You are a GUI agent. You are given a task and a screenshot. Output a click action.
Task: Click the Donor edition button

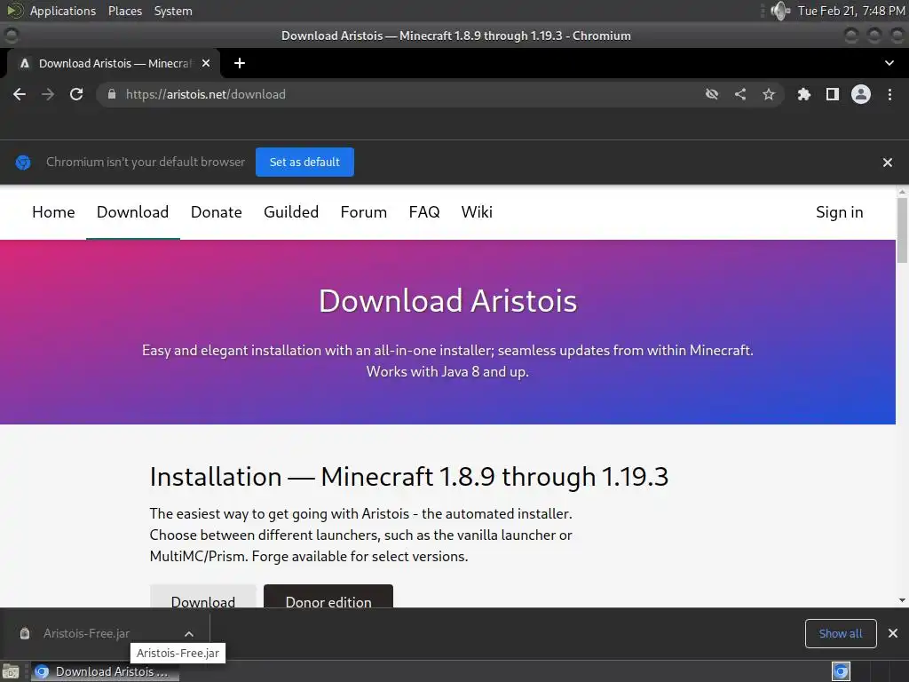tap(328, 597)
